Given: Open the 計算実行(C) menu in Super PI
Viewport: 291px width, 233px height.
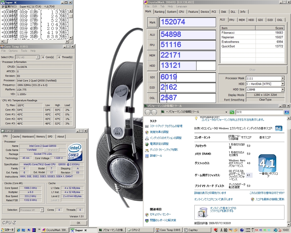Looking at the screenshot, I should (x=9, y=7).
